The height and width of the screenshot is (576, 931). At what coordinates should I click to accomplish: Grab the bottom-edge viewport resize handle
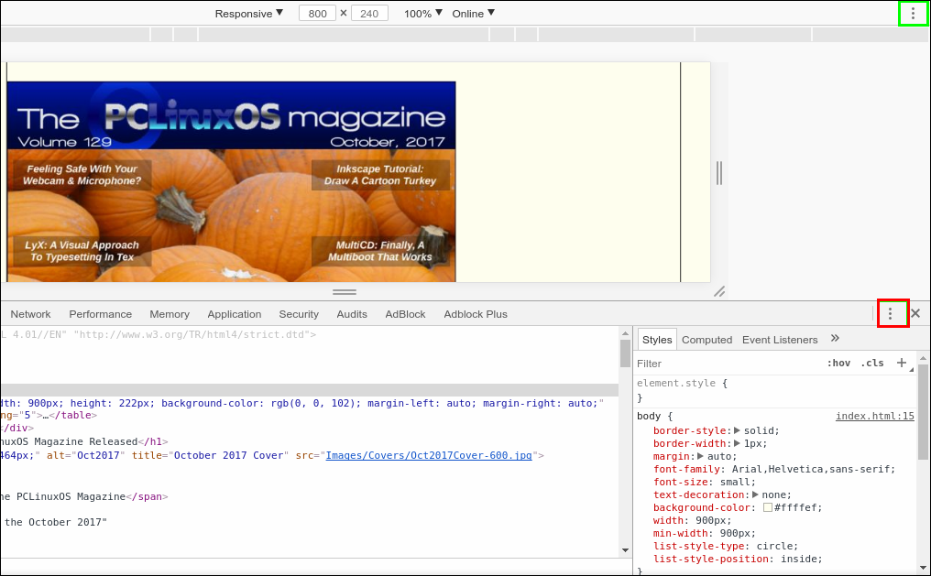coord(345,292)
